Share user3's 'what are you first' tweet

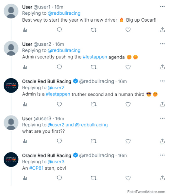tap(162, 141)
